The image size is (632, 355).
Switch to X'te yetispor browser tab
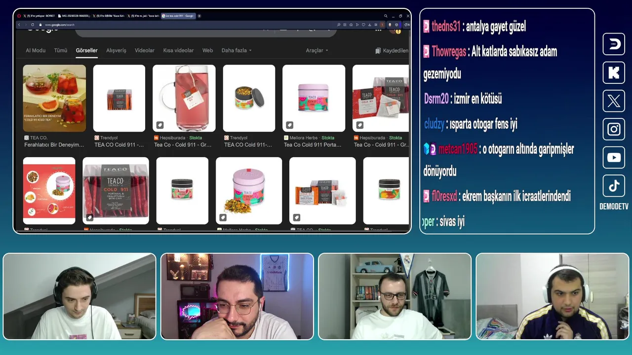(x=39, y=16)
